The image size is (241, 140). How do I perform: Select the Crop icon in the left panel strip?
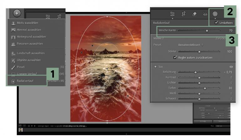pos(59,17)
